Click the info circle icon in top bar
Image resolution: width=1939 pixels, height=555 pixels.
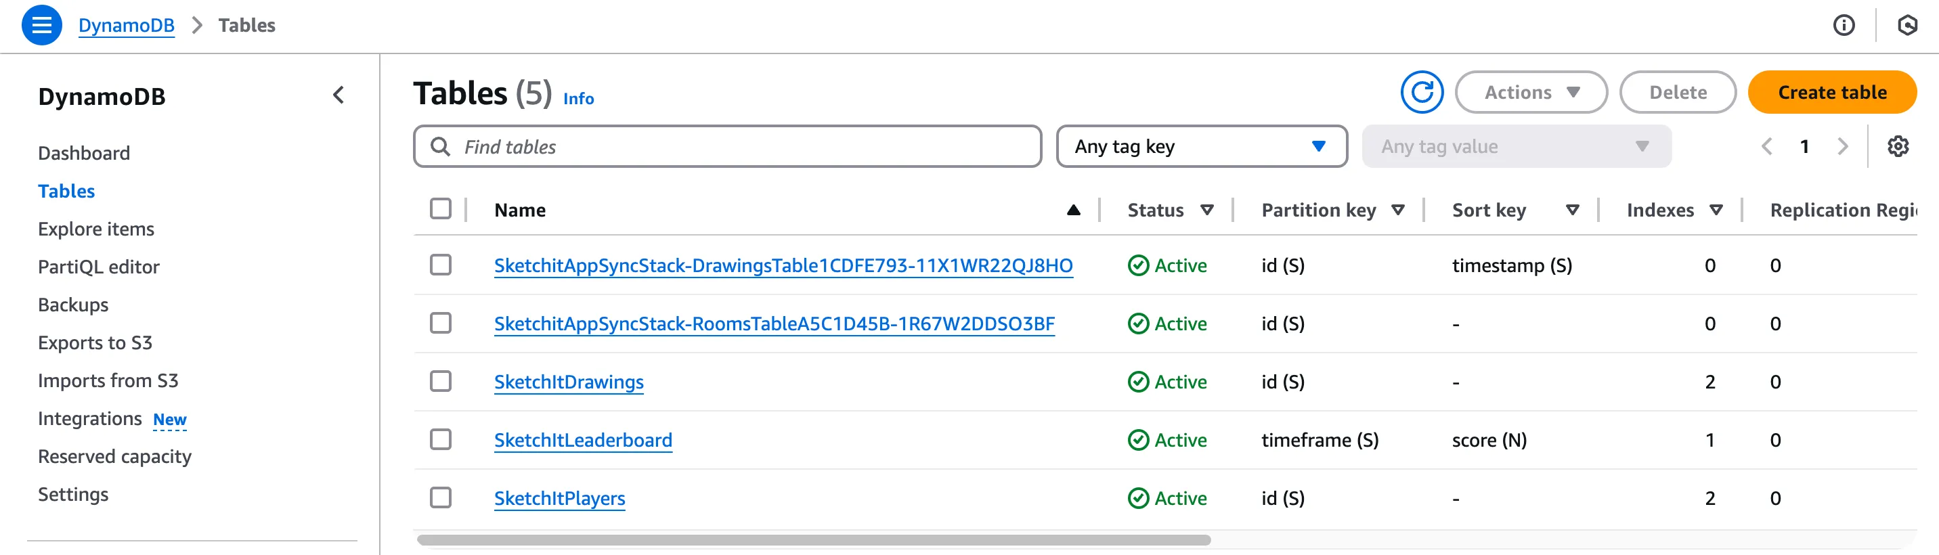click(x=1844, y=26)
